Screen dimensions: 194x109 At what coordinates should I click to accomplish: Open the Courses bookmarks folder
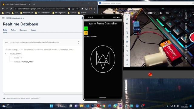72,13
